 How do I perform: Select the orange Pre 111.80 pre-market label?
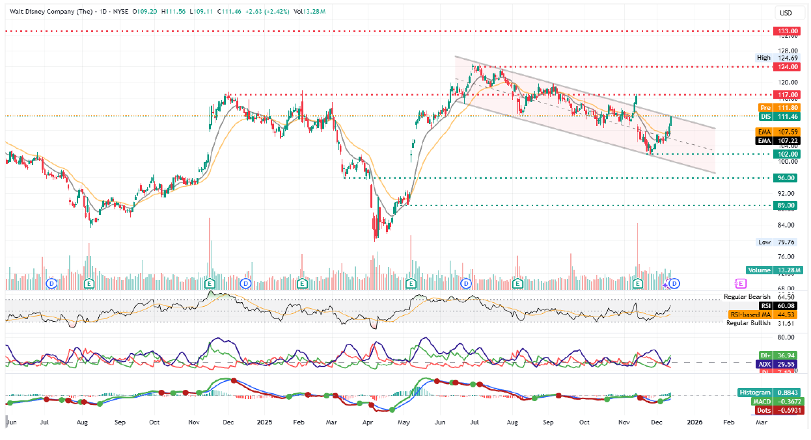[786, 107]
